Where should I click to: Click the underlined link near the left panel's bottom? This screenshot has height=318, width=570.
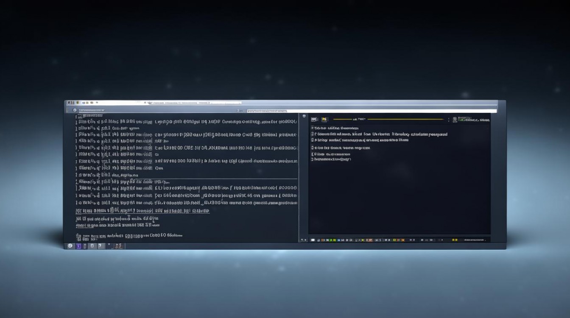click(140, 211)
